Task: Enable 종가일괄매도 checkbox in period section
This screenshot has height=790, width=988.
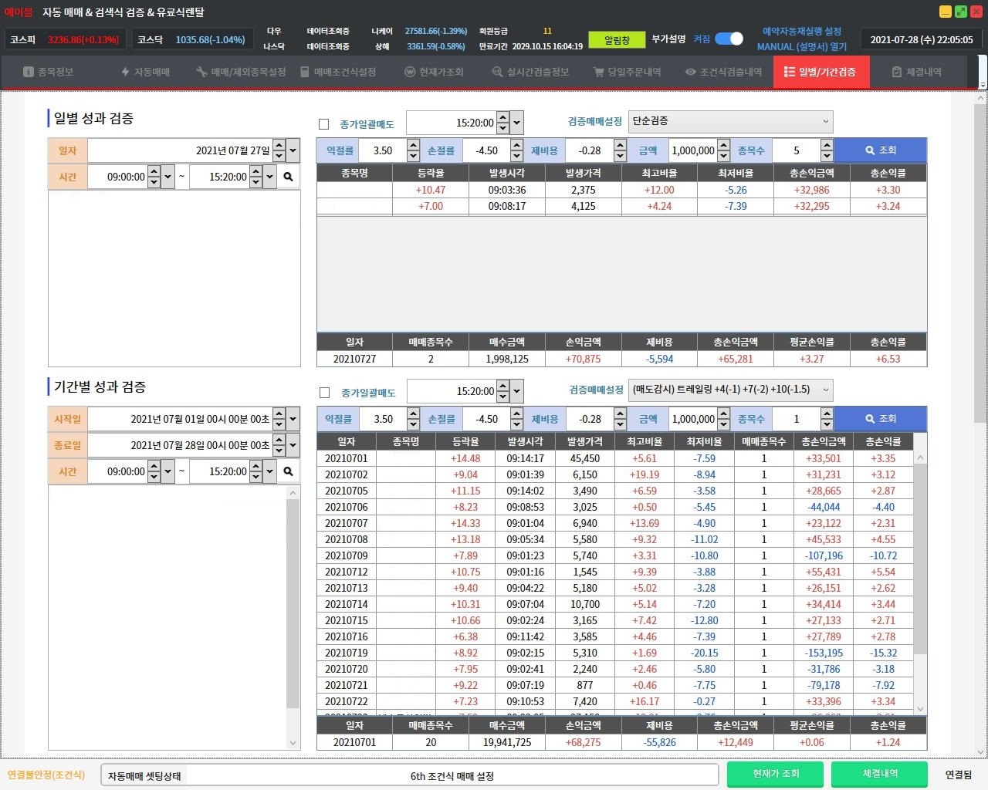Action: pyautogui.click(x=325, y=393)
